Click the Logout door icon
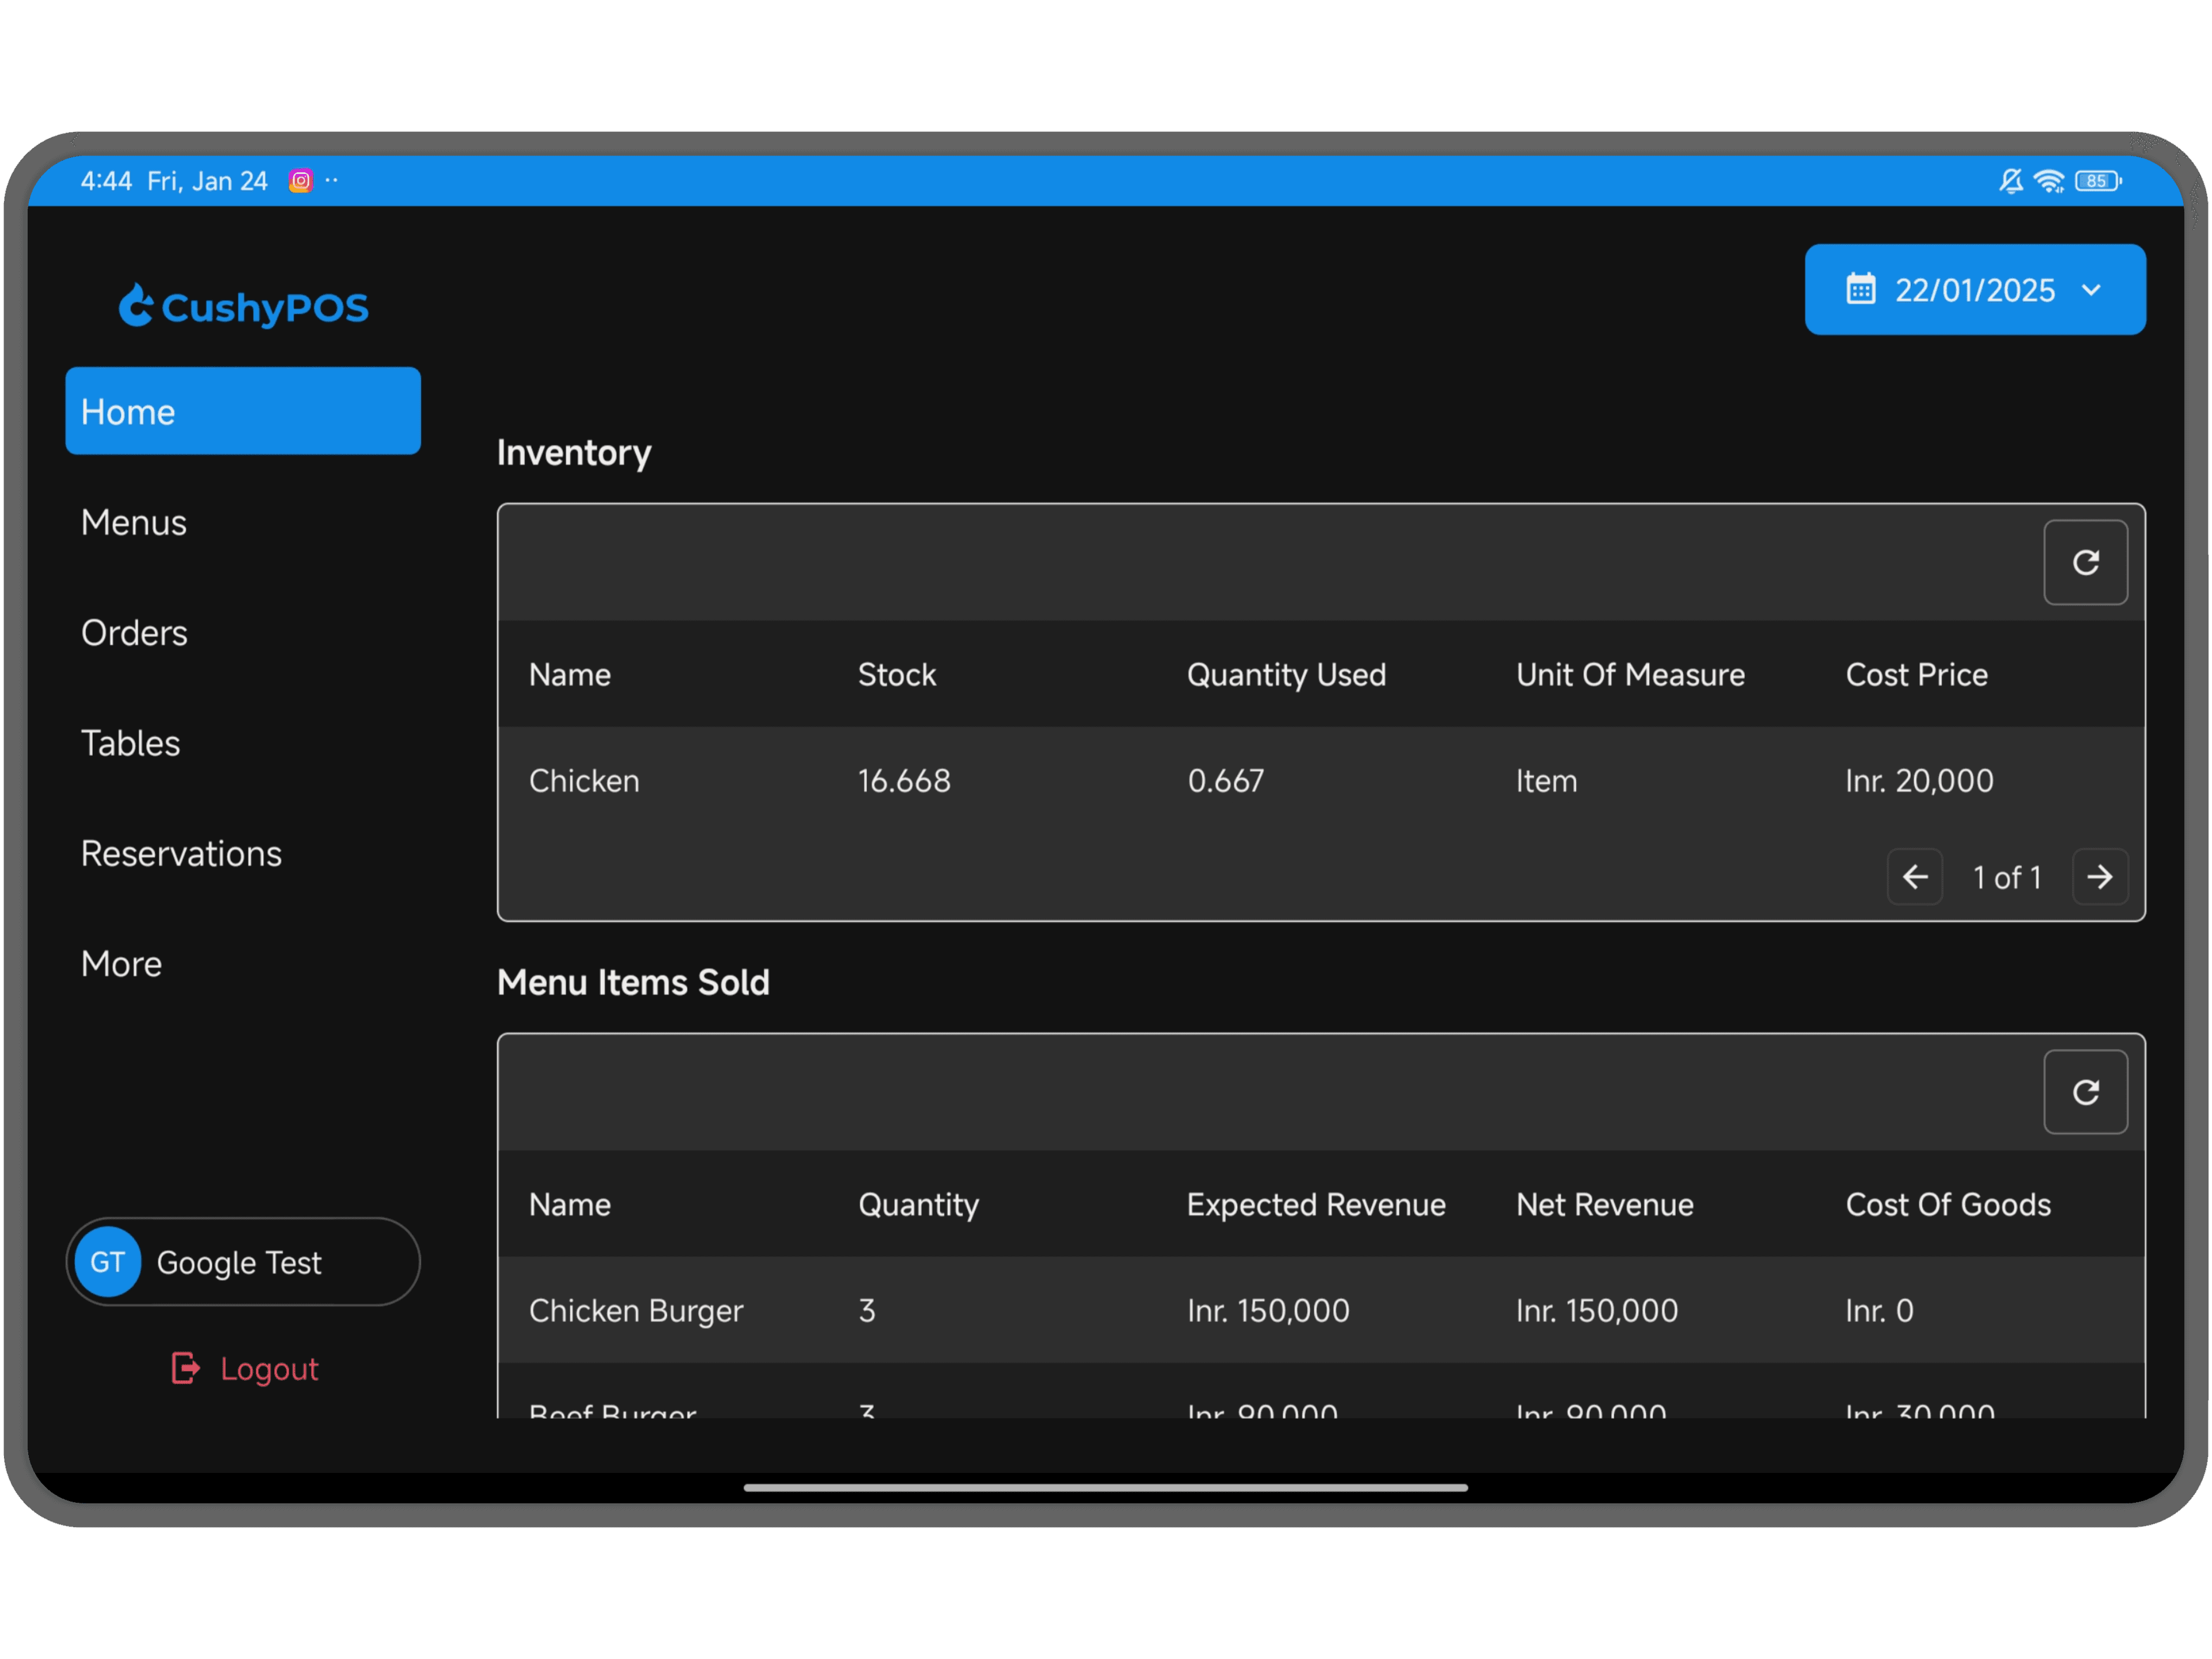This screenshot has height=1659, width=2212. pyautogui.click(x=185, y=1368)
